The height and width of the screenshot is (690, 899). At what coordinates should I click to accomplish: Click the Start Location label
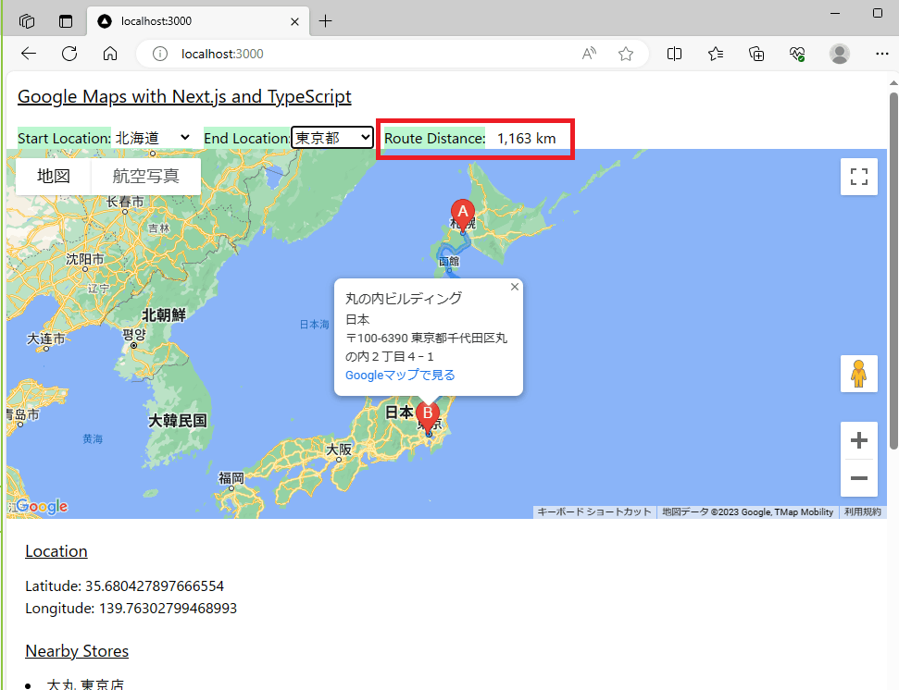coord(64,139)
